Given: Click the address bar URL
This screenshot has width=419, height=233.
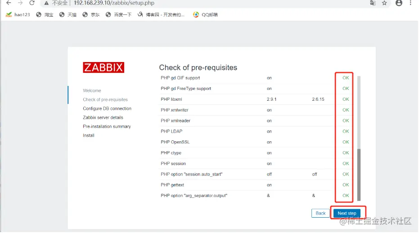Looking at the screenshot, I should (114, 3).
